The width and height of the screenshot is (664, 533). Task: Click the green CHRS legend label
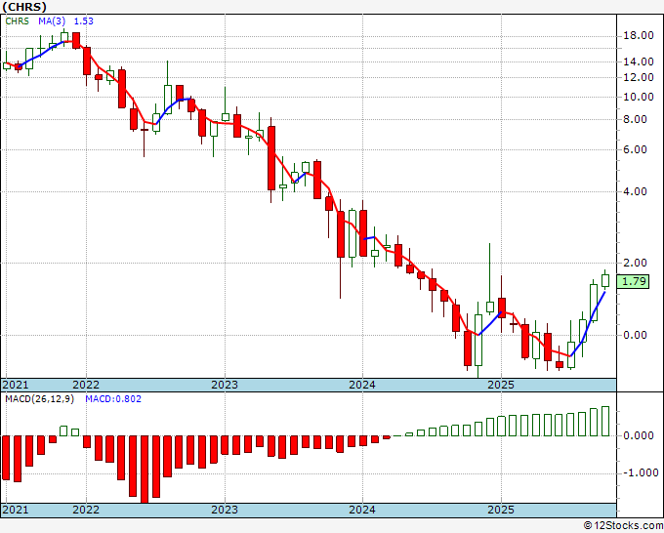(17, 21)
